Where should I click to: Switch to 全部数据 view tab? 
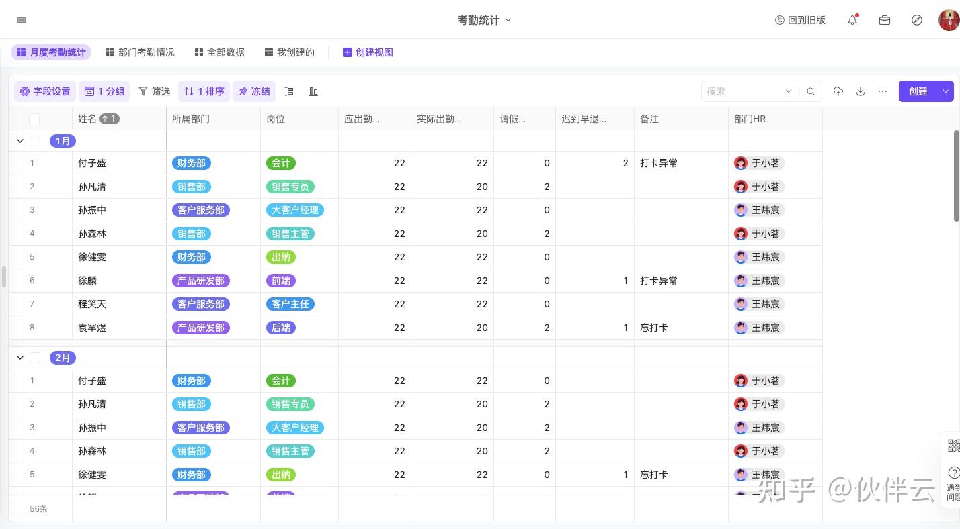click(x=219, y=52)
